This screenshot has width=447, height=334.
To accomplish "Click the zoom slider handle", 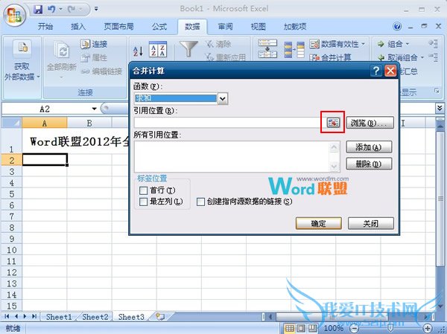I will click(391, 328).
